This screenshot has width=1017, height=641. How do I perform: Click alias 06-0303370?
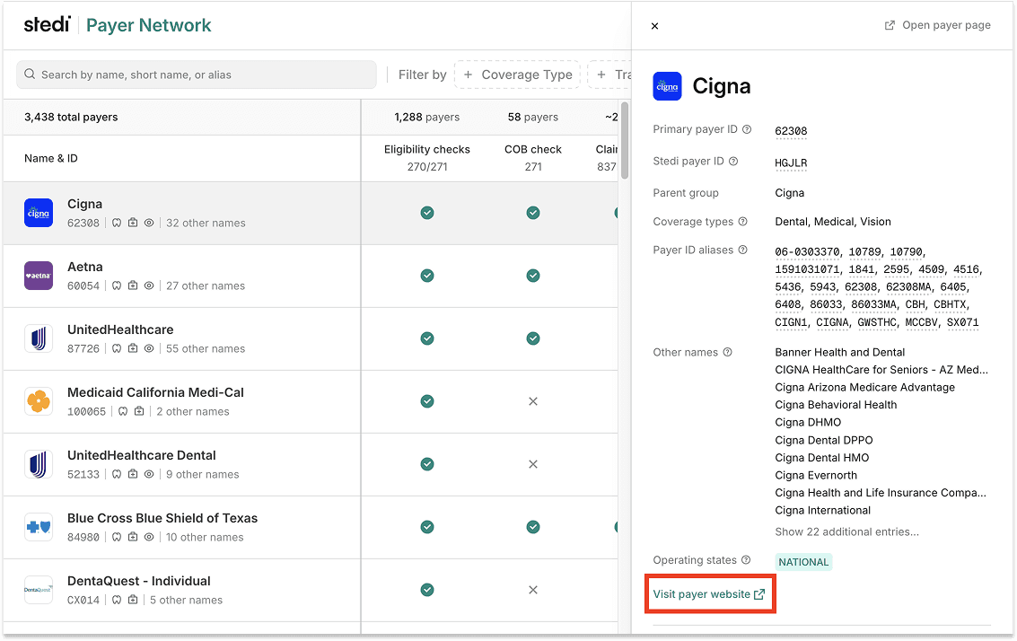click(807, 251)
